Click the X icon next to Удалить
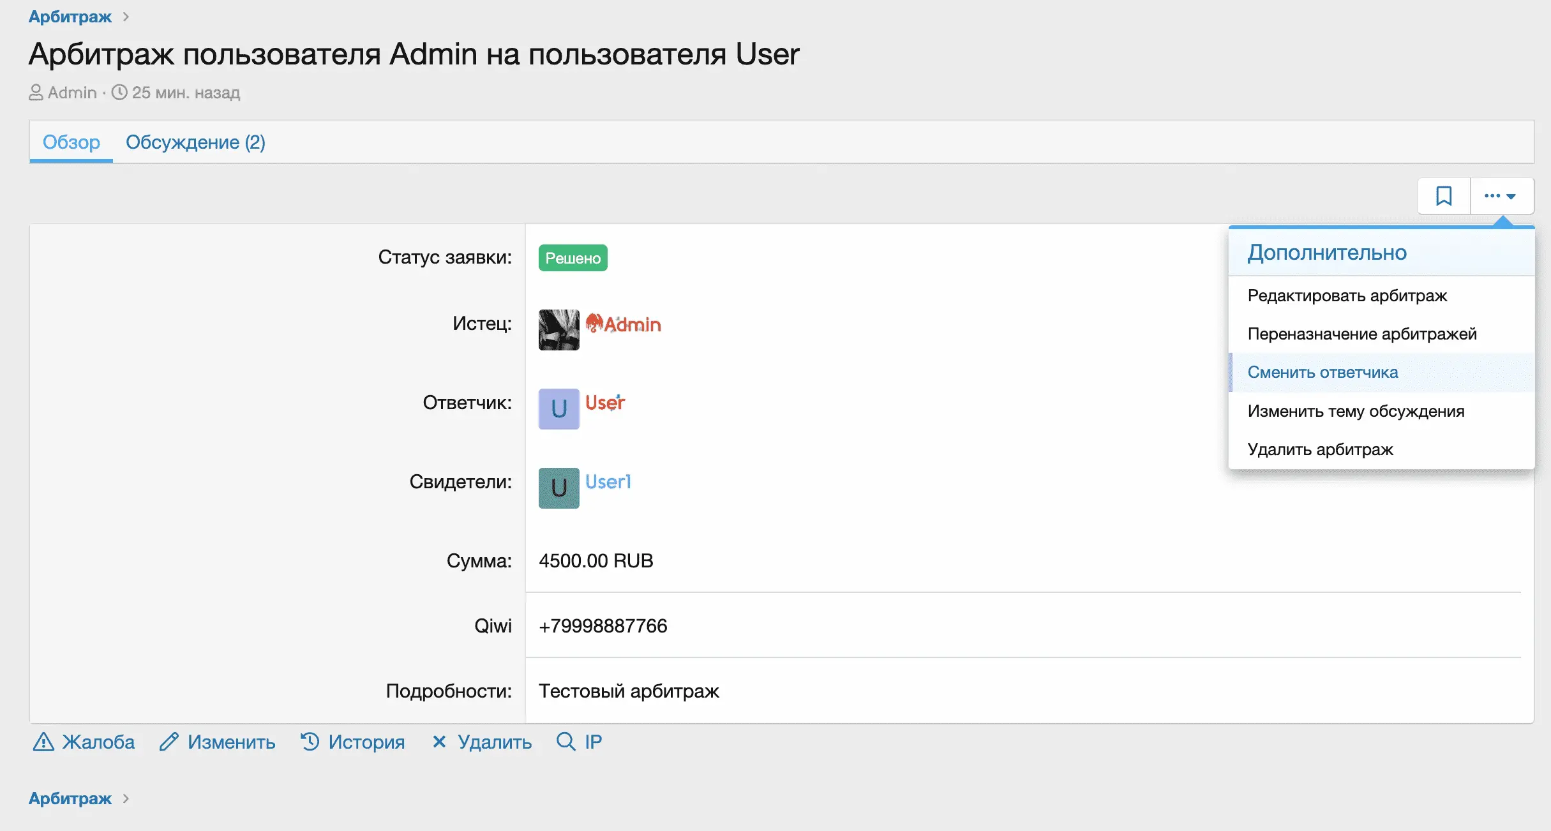 pos(439,742)
